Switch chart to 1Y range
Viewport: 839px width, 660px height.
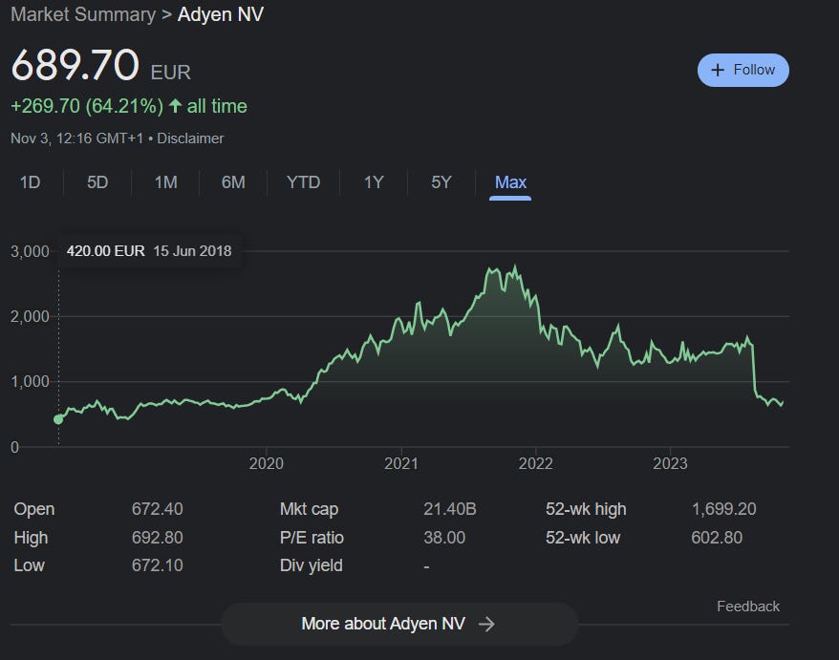coord(374,182)
